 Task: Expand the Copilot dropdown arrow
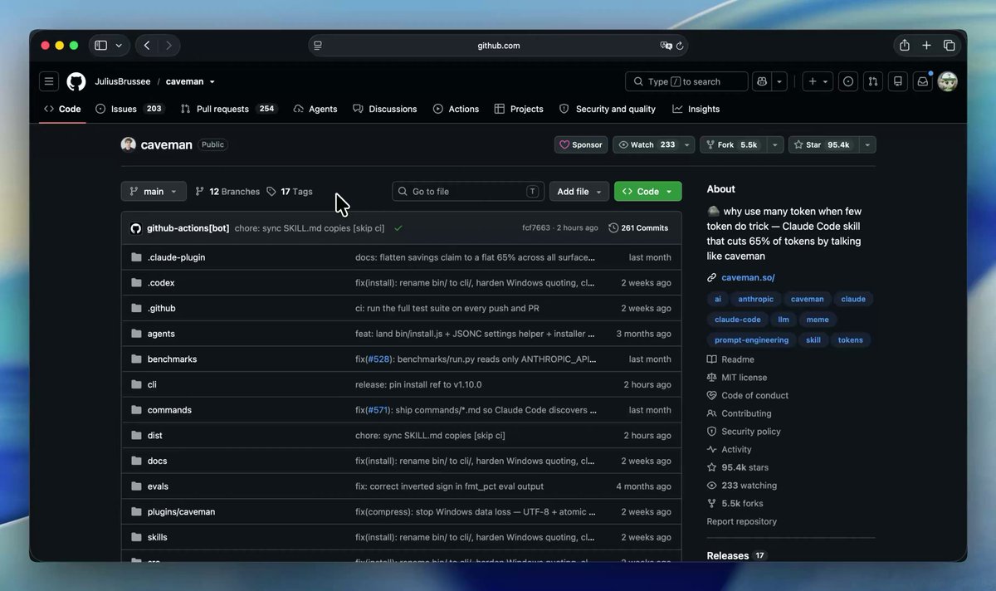pyautogui.click(x=779, y=81)
